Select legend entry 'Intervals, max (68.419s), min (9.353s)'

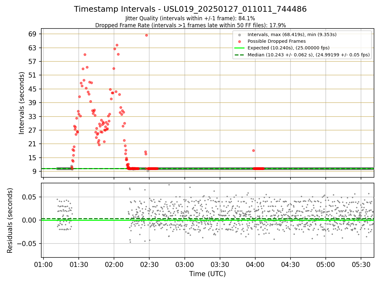292,35
